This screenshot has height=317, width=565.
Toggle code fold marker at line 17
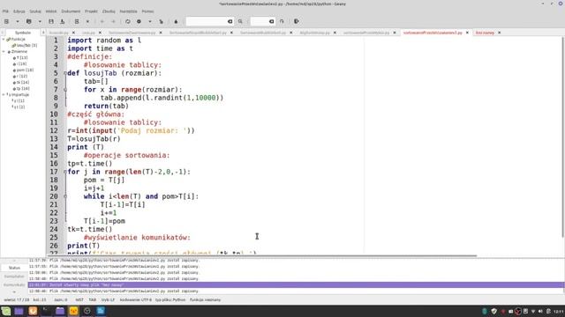[65, 172]
